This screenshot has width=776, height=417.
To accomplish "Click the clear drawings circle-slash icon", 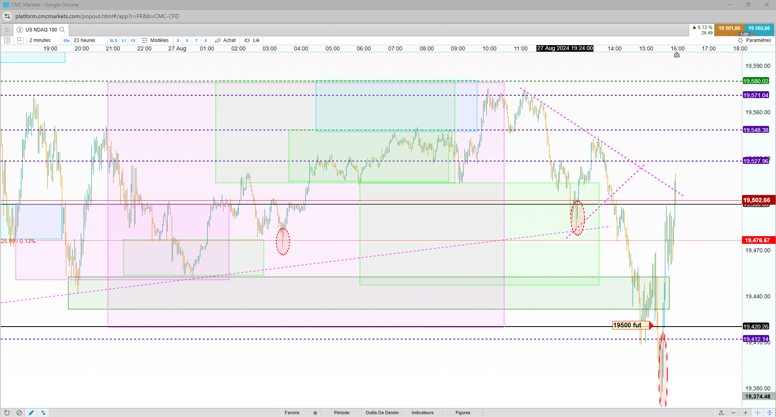I will click(19, 413).
